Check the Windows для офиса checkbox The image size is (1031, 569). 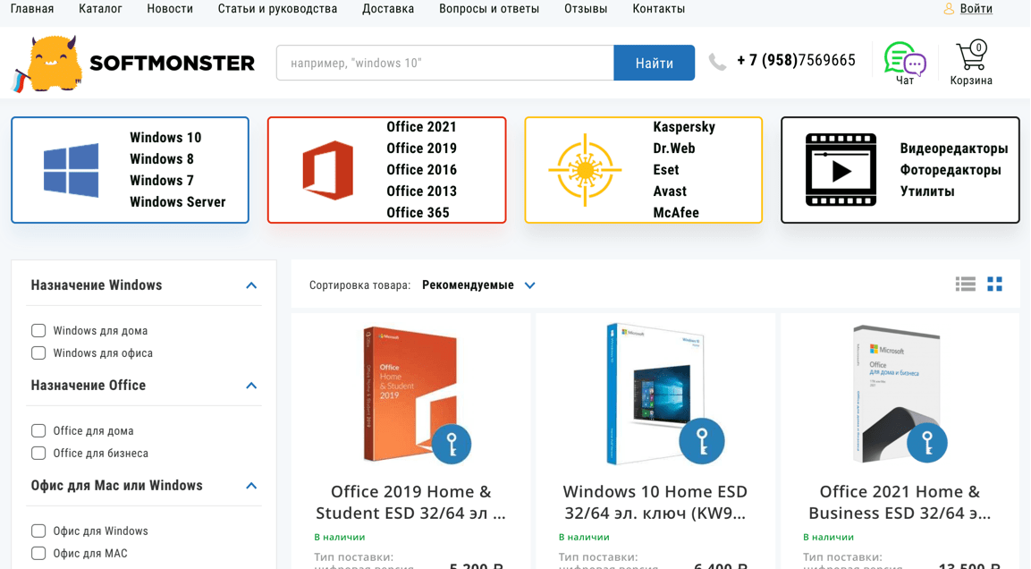(x=38, y=352)
